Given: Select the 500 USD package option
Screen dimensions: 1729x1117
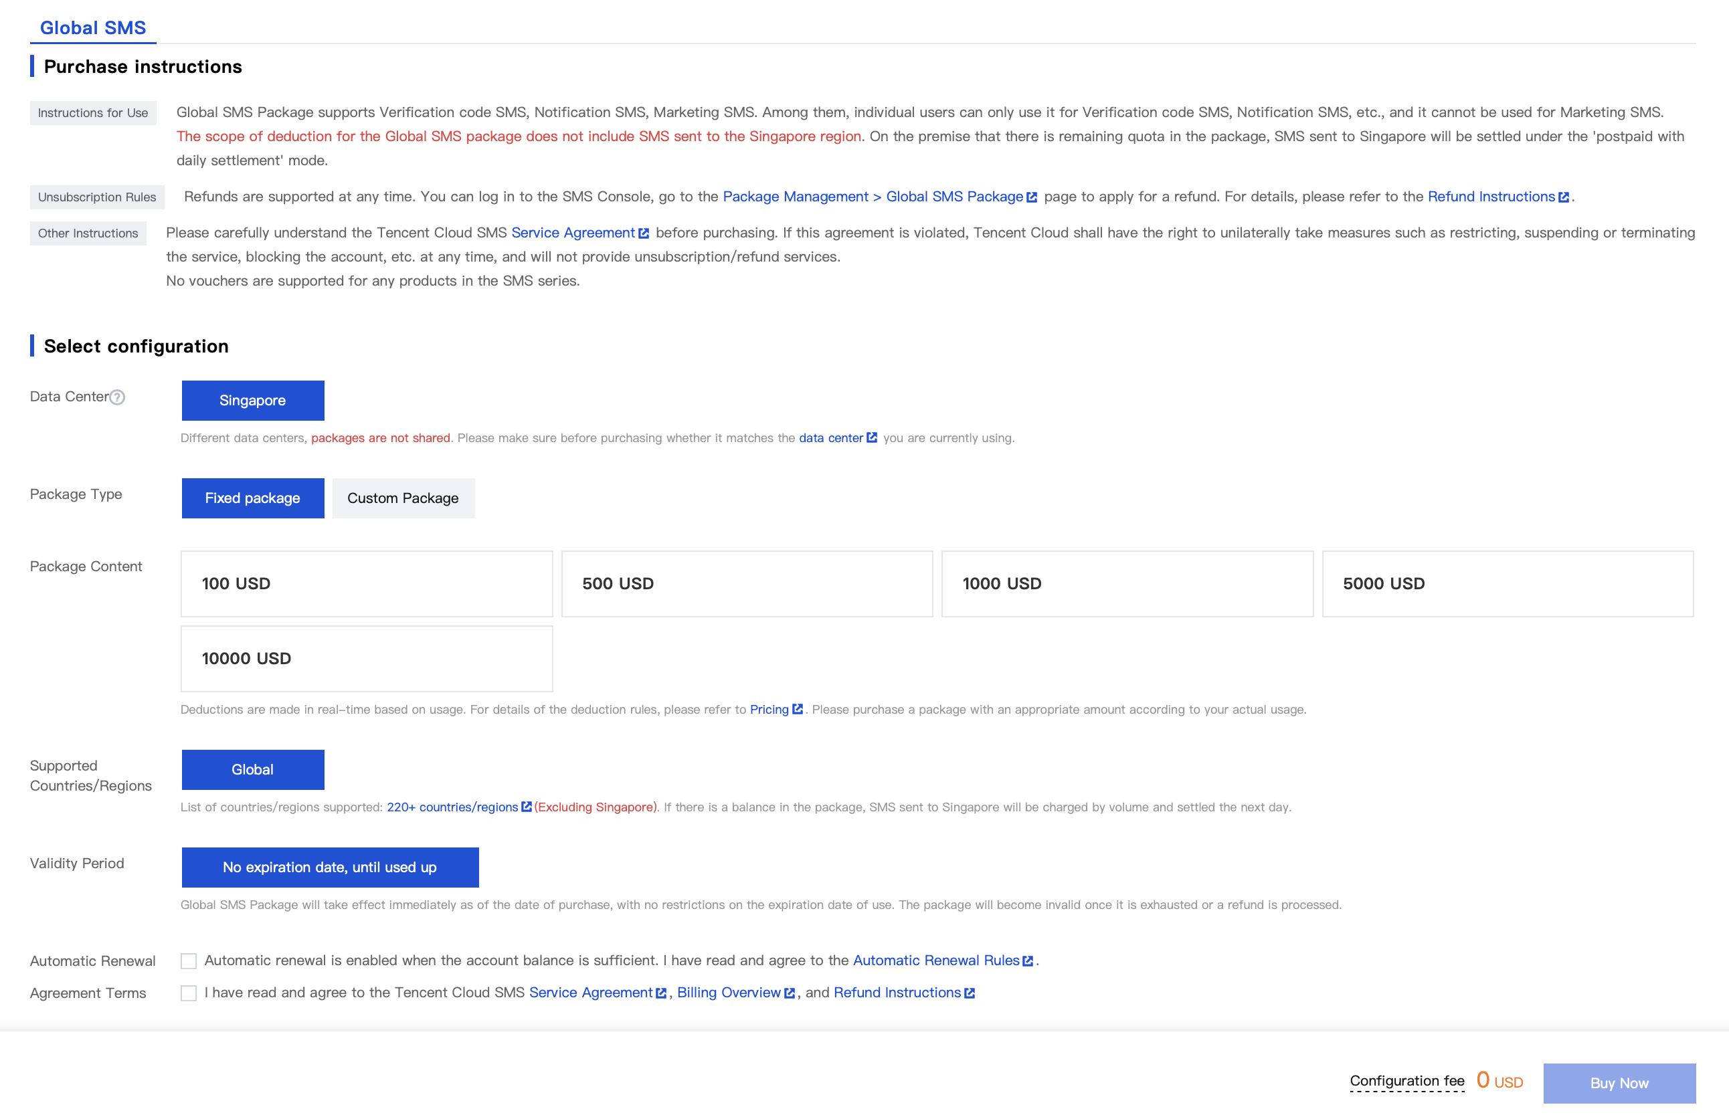Looking at the screenshot, I should [x=747, y=583].
